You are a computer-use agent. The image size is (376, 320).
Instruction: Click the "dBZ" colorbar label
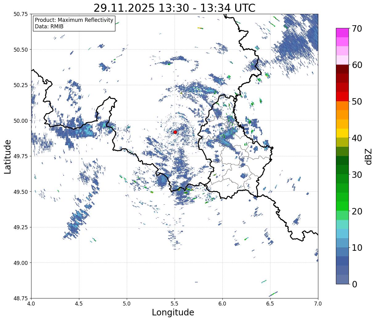point(368,156)
